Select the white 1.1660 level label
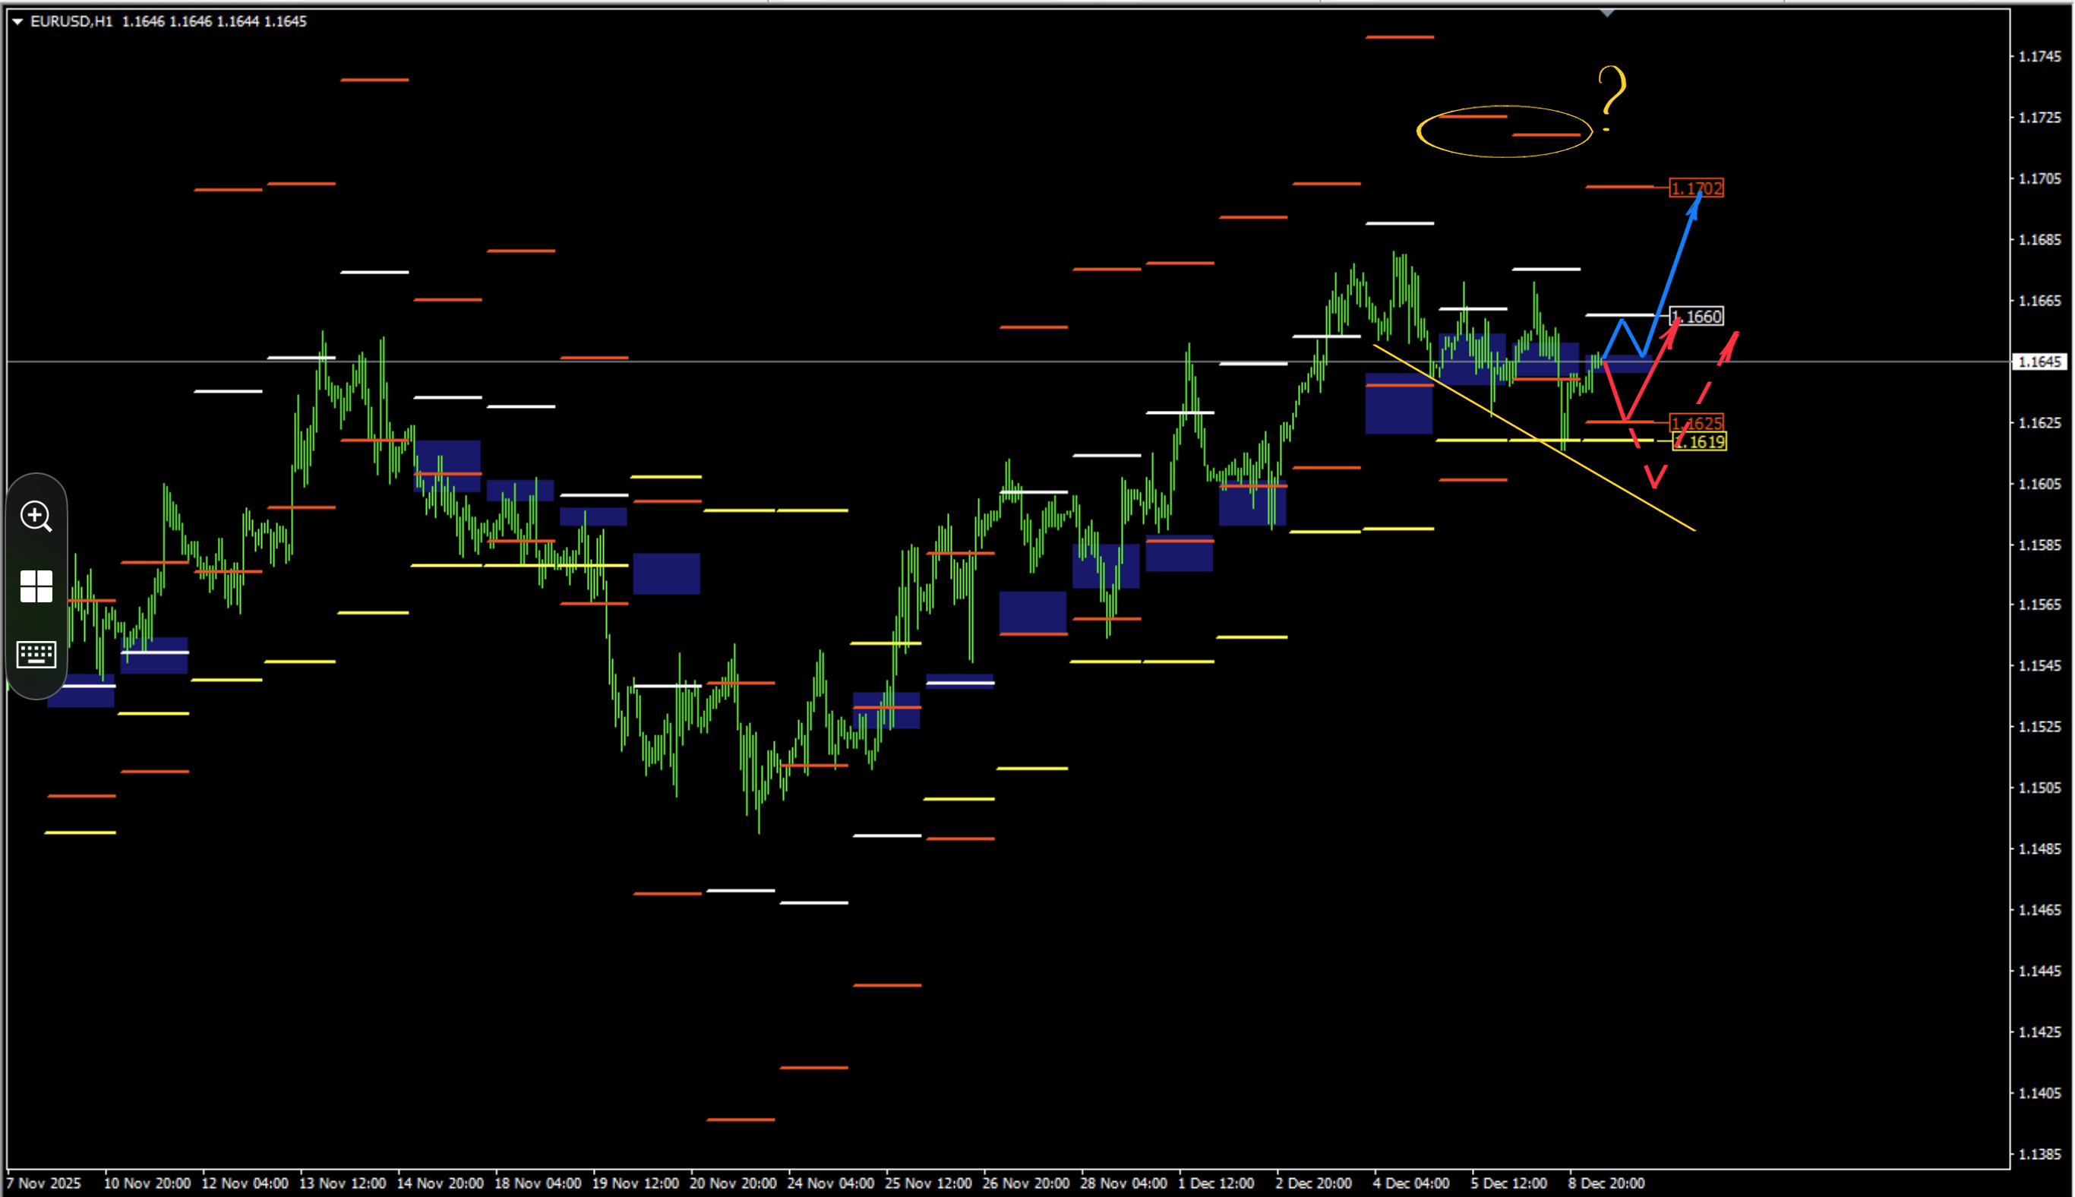 [1697, 317]
